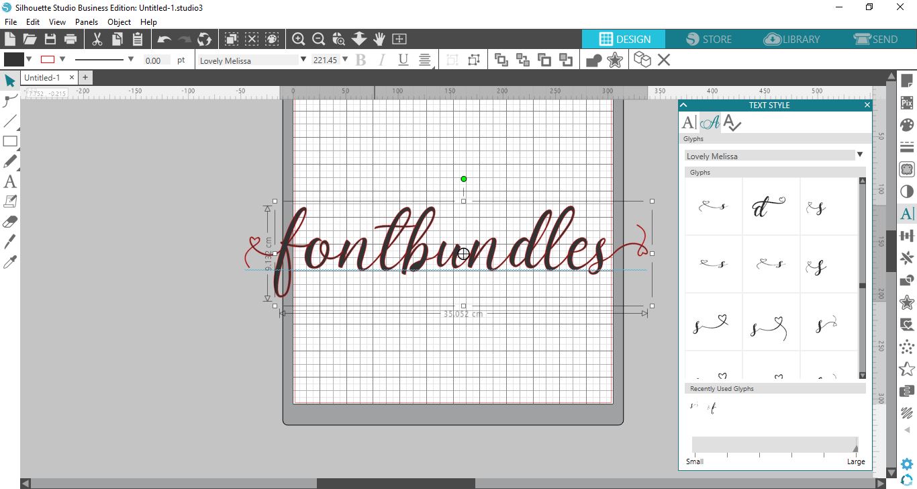Open the fill color dropdown arrow

coord(29,59)
